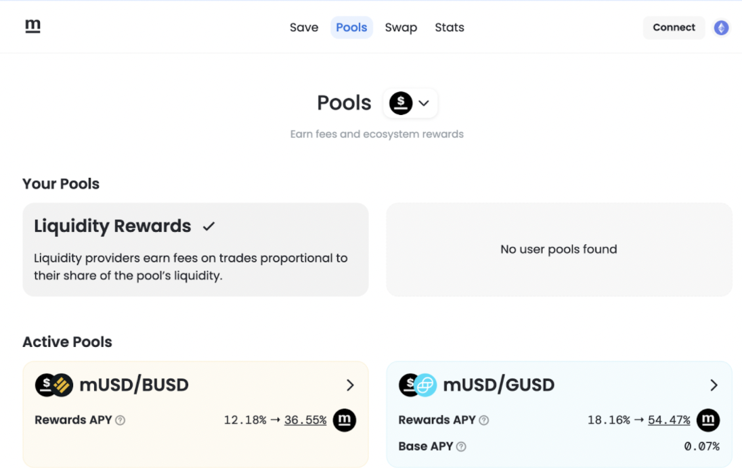Screen dimensions: 742x468
Task: Switch to the Swap tab
Action: (x=401, y=27)
